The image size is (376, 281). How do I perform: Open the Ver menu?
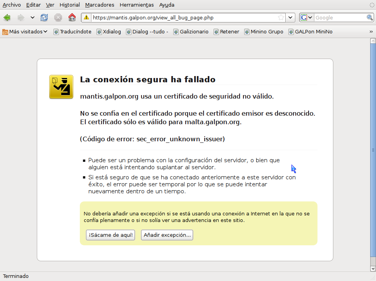tap(50, 5)
